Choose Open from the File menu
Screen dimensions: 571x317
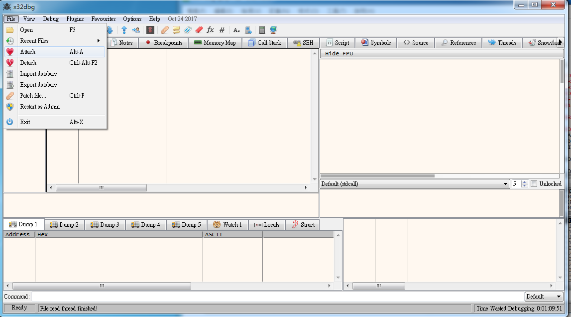(55, 30)
